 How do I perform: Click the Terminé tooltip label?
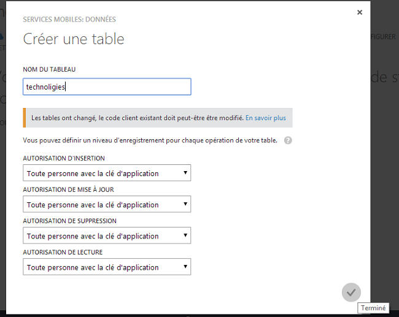tap(373, 308)
